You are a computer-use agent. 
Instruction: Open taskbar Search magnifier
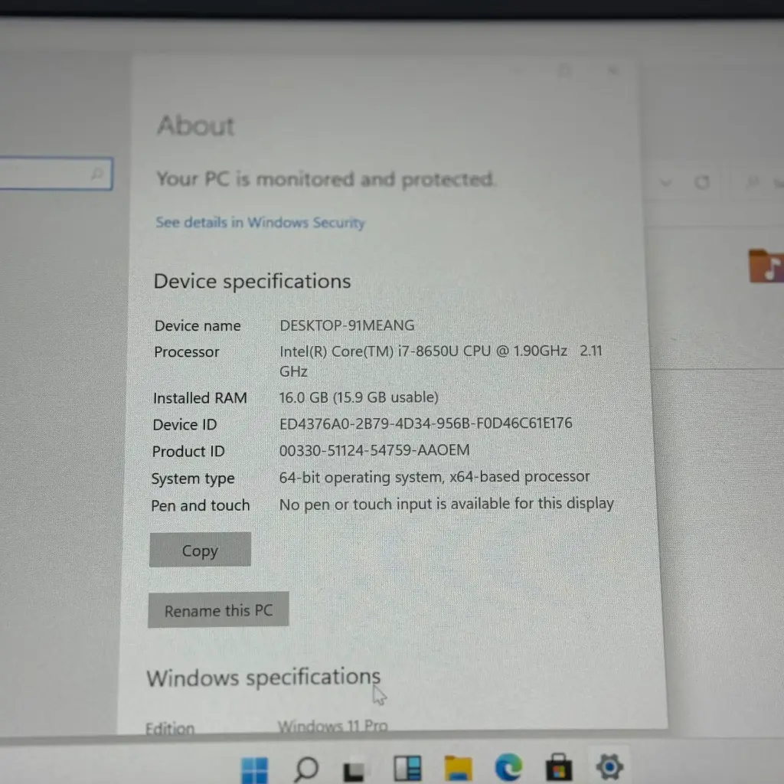pyautogui.click(x=306, y=769)
